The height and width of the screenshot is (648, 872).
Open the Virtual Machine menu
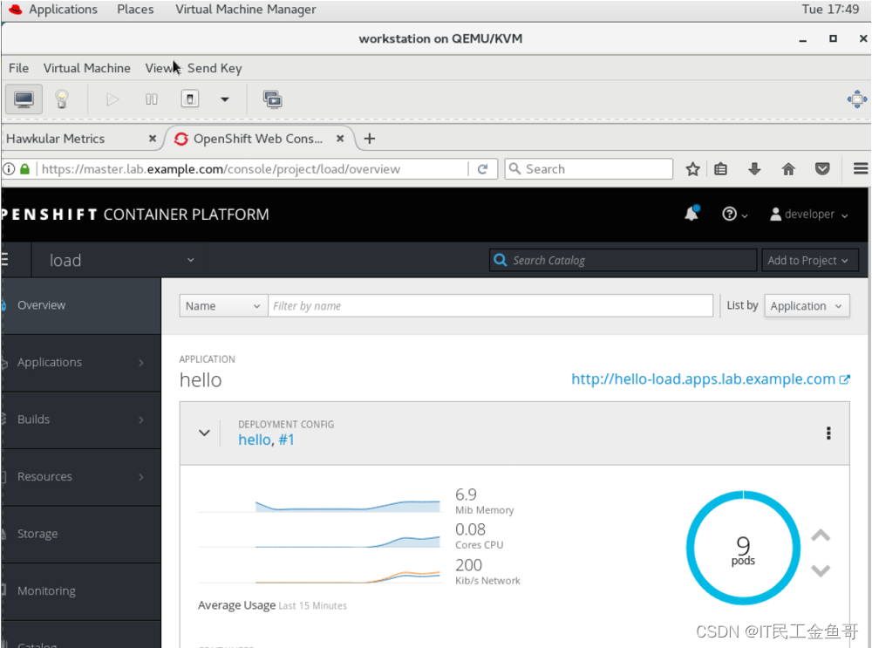(86, 68)
